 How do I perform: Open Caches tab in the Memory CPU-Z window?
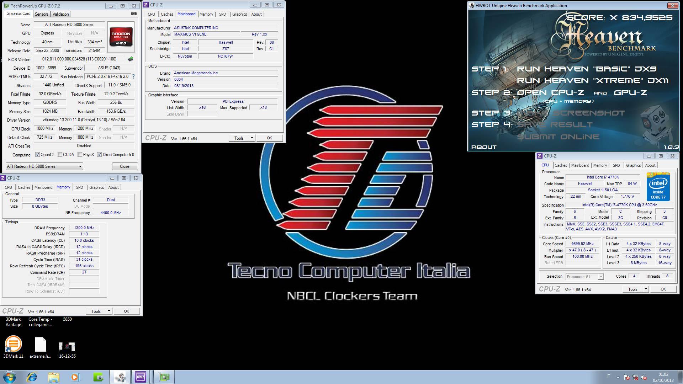click(x=24, y=187)
